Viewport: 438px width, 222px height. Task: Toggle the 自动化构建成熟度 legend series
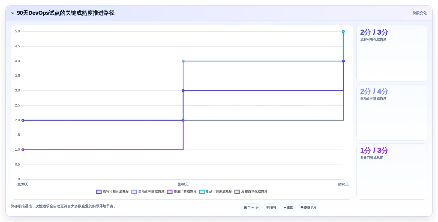[148, 192]
